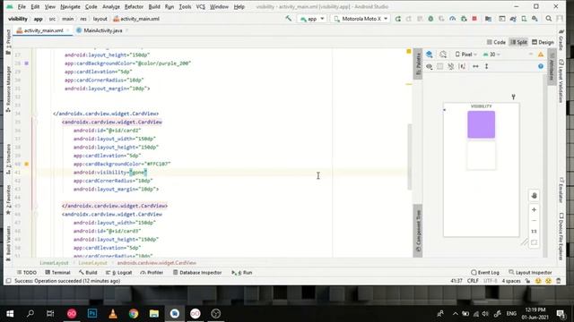
Task: Zoom in the layout preview with plus
Action: click(535, 209)
